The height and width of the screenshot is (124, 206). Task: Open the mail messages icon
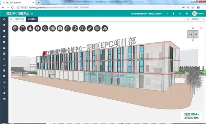[180, 13]
